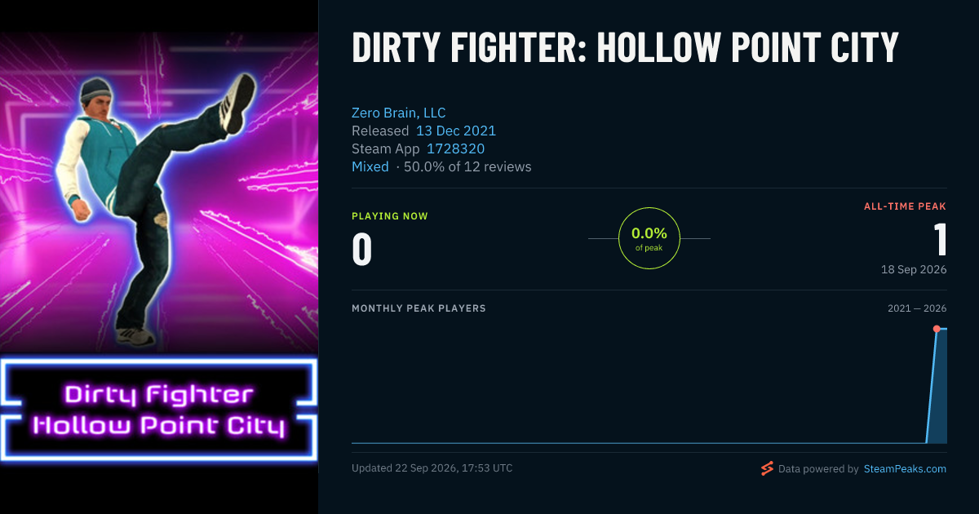
Task: Click the blue filled area of chart
Action: point(940,388)
